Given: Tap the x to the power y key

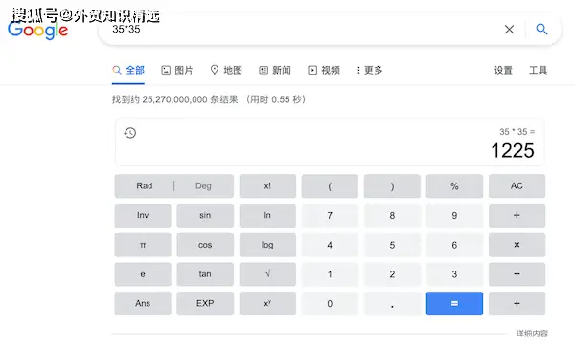Looking at the screenshot, I should (x=267, y=303).
